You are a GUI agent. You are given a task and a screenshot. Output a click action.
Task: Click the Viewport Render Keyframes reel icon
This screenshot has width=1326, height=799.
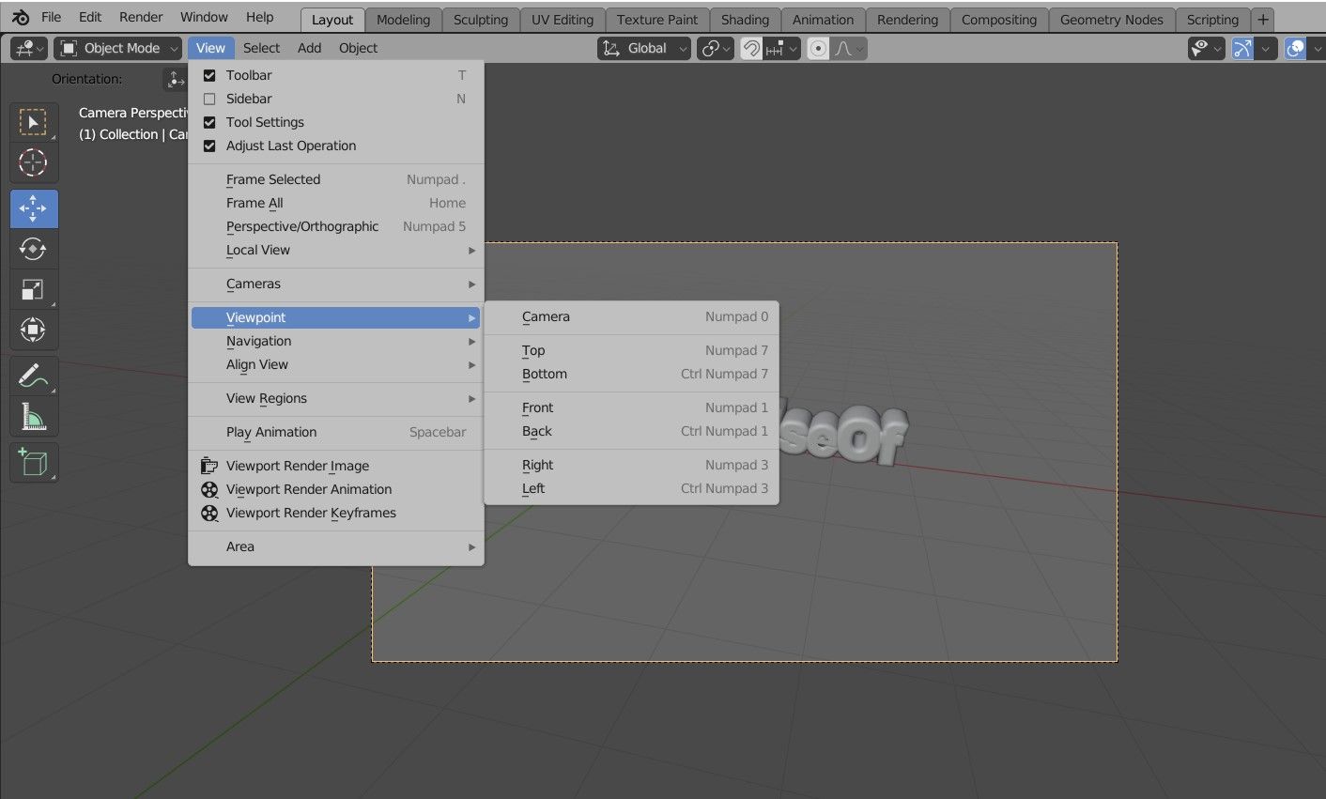pyautogui.click(x=209, y=513)
